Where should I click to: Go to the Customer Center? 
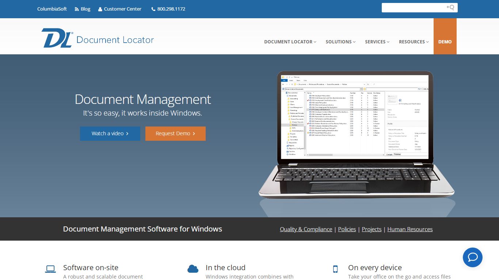[122, 9]
